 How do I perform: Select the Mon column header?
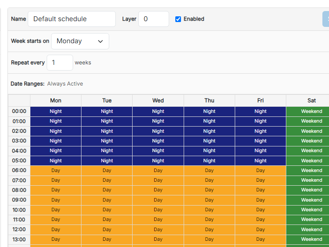[55, 101]
